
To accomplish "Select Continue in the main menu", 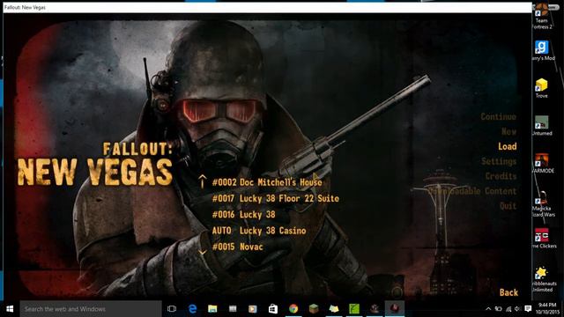I will click(498, 116).
